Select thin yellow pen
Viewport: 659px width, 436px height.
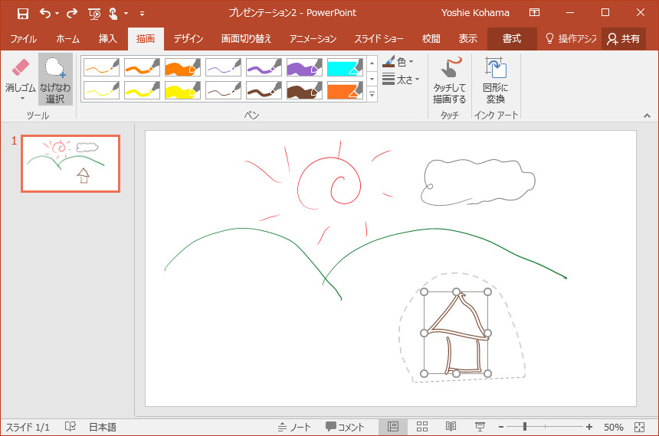[x=101, y=90]
